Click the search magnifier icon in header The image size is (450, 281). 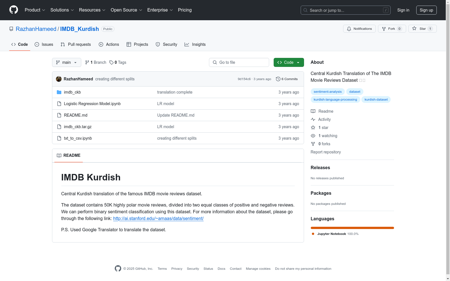pos(305,10)
